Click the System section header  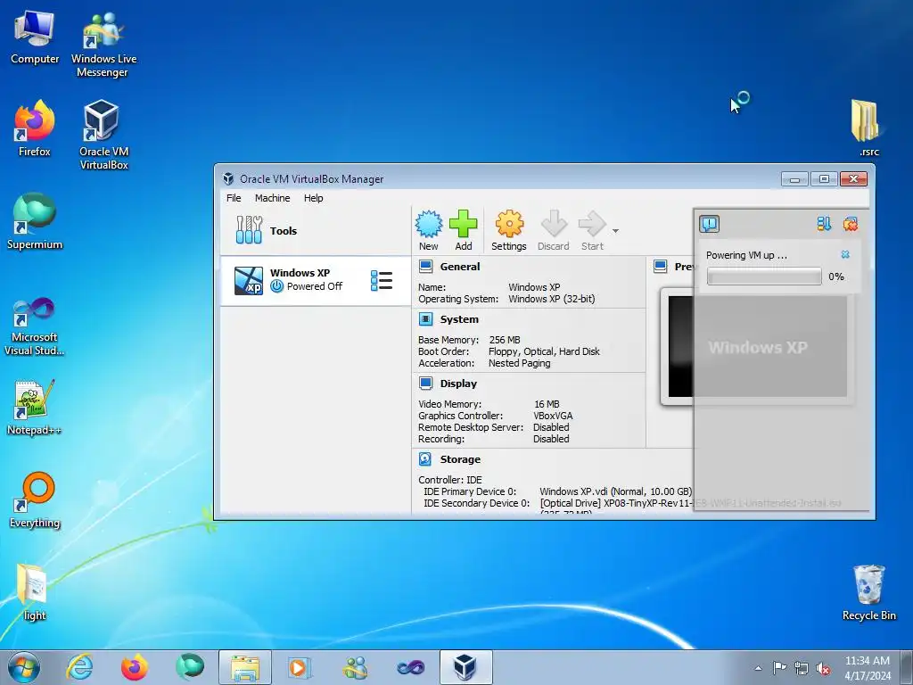pyautogui.click(x=459, y=319)
